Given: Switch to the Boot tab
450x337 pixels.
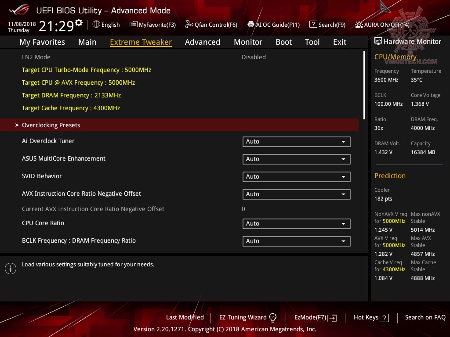Looking at the screenshot, I should (x=283, y=42).
